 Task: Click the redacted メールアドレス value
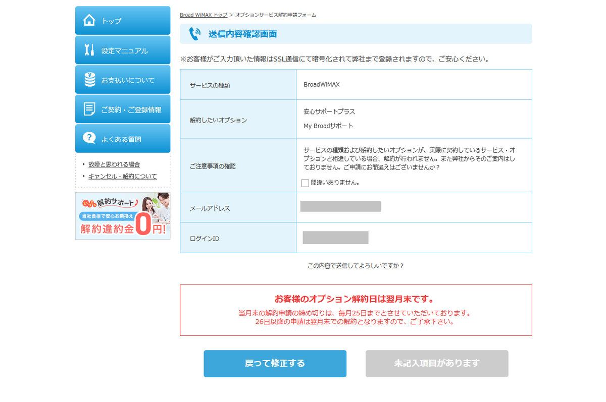[x=341, y=206]
